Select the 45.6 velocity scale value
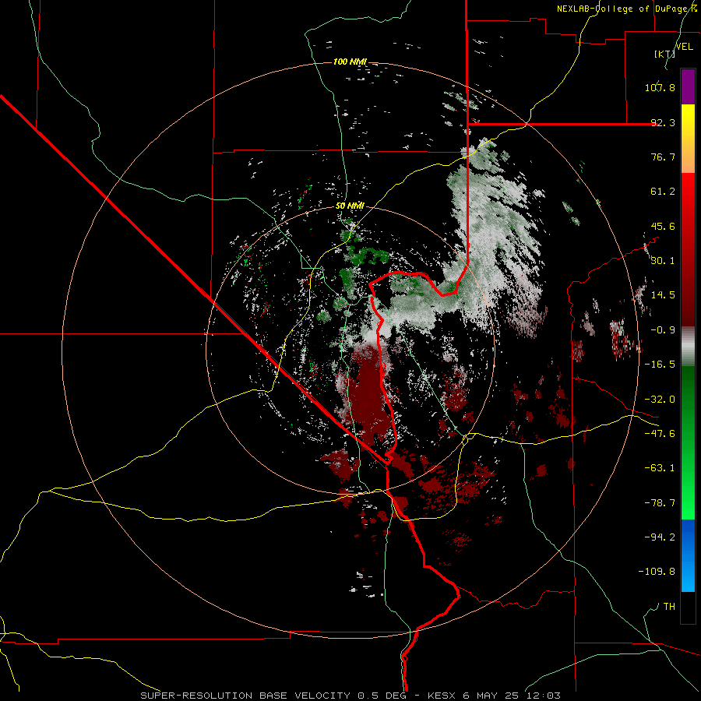This screenshot has width=701, height=701. 663,226
